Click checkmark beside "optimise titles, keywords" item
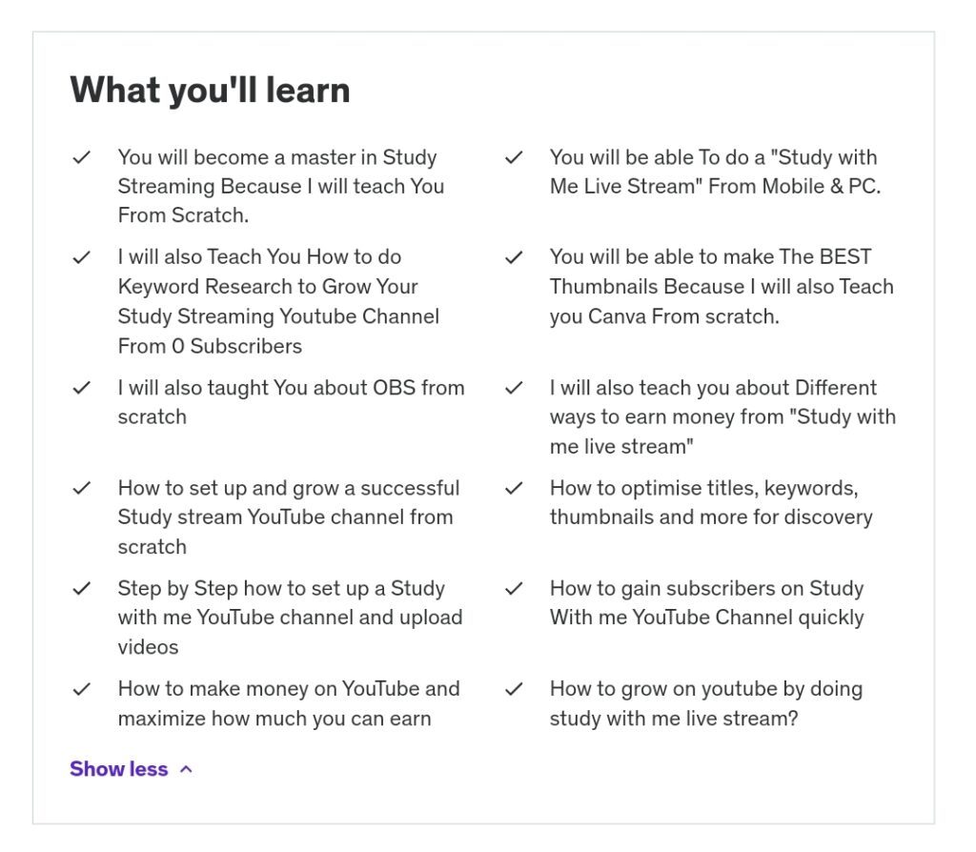Viewport: 976px width, 852px height. click(x=514, y=488)
